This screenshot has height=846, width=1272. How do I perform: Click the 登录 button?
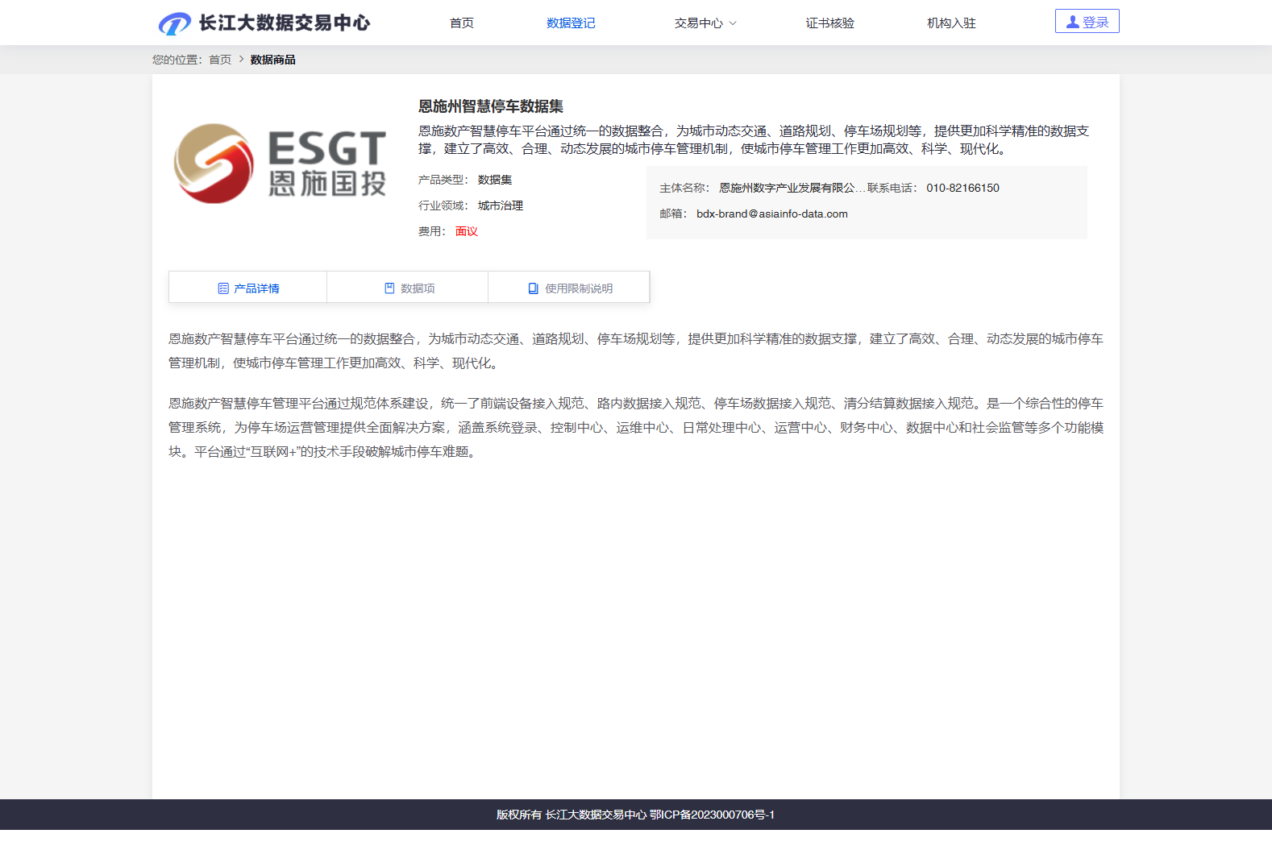(x=1087, y=22)
